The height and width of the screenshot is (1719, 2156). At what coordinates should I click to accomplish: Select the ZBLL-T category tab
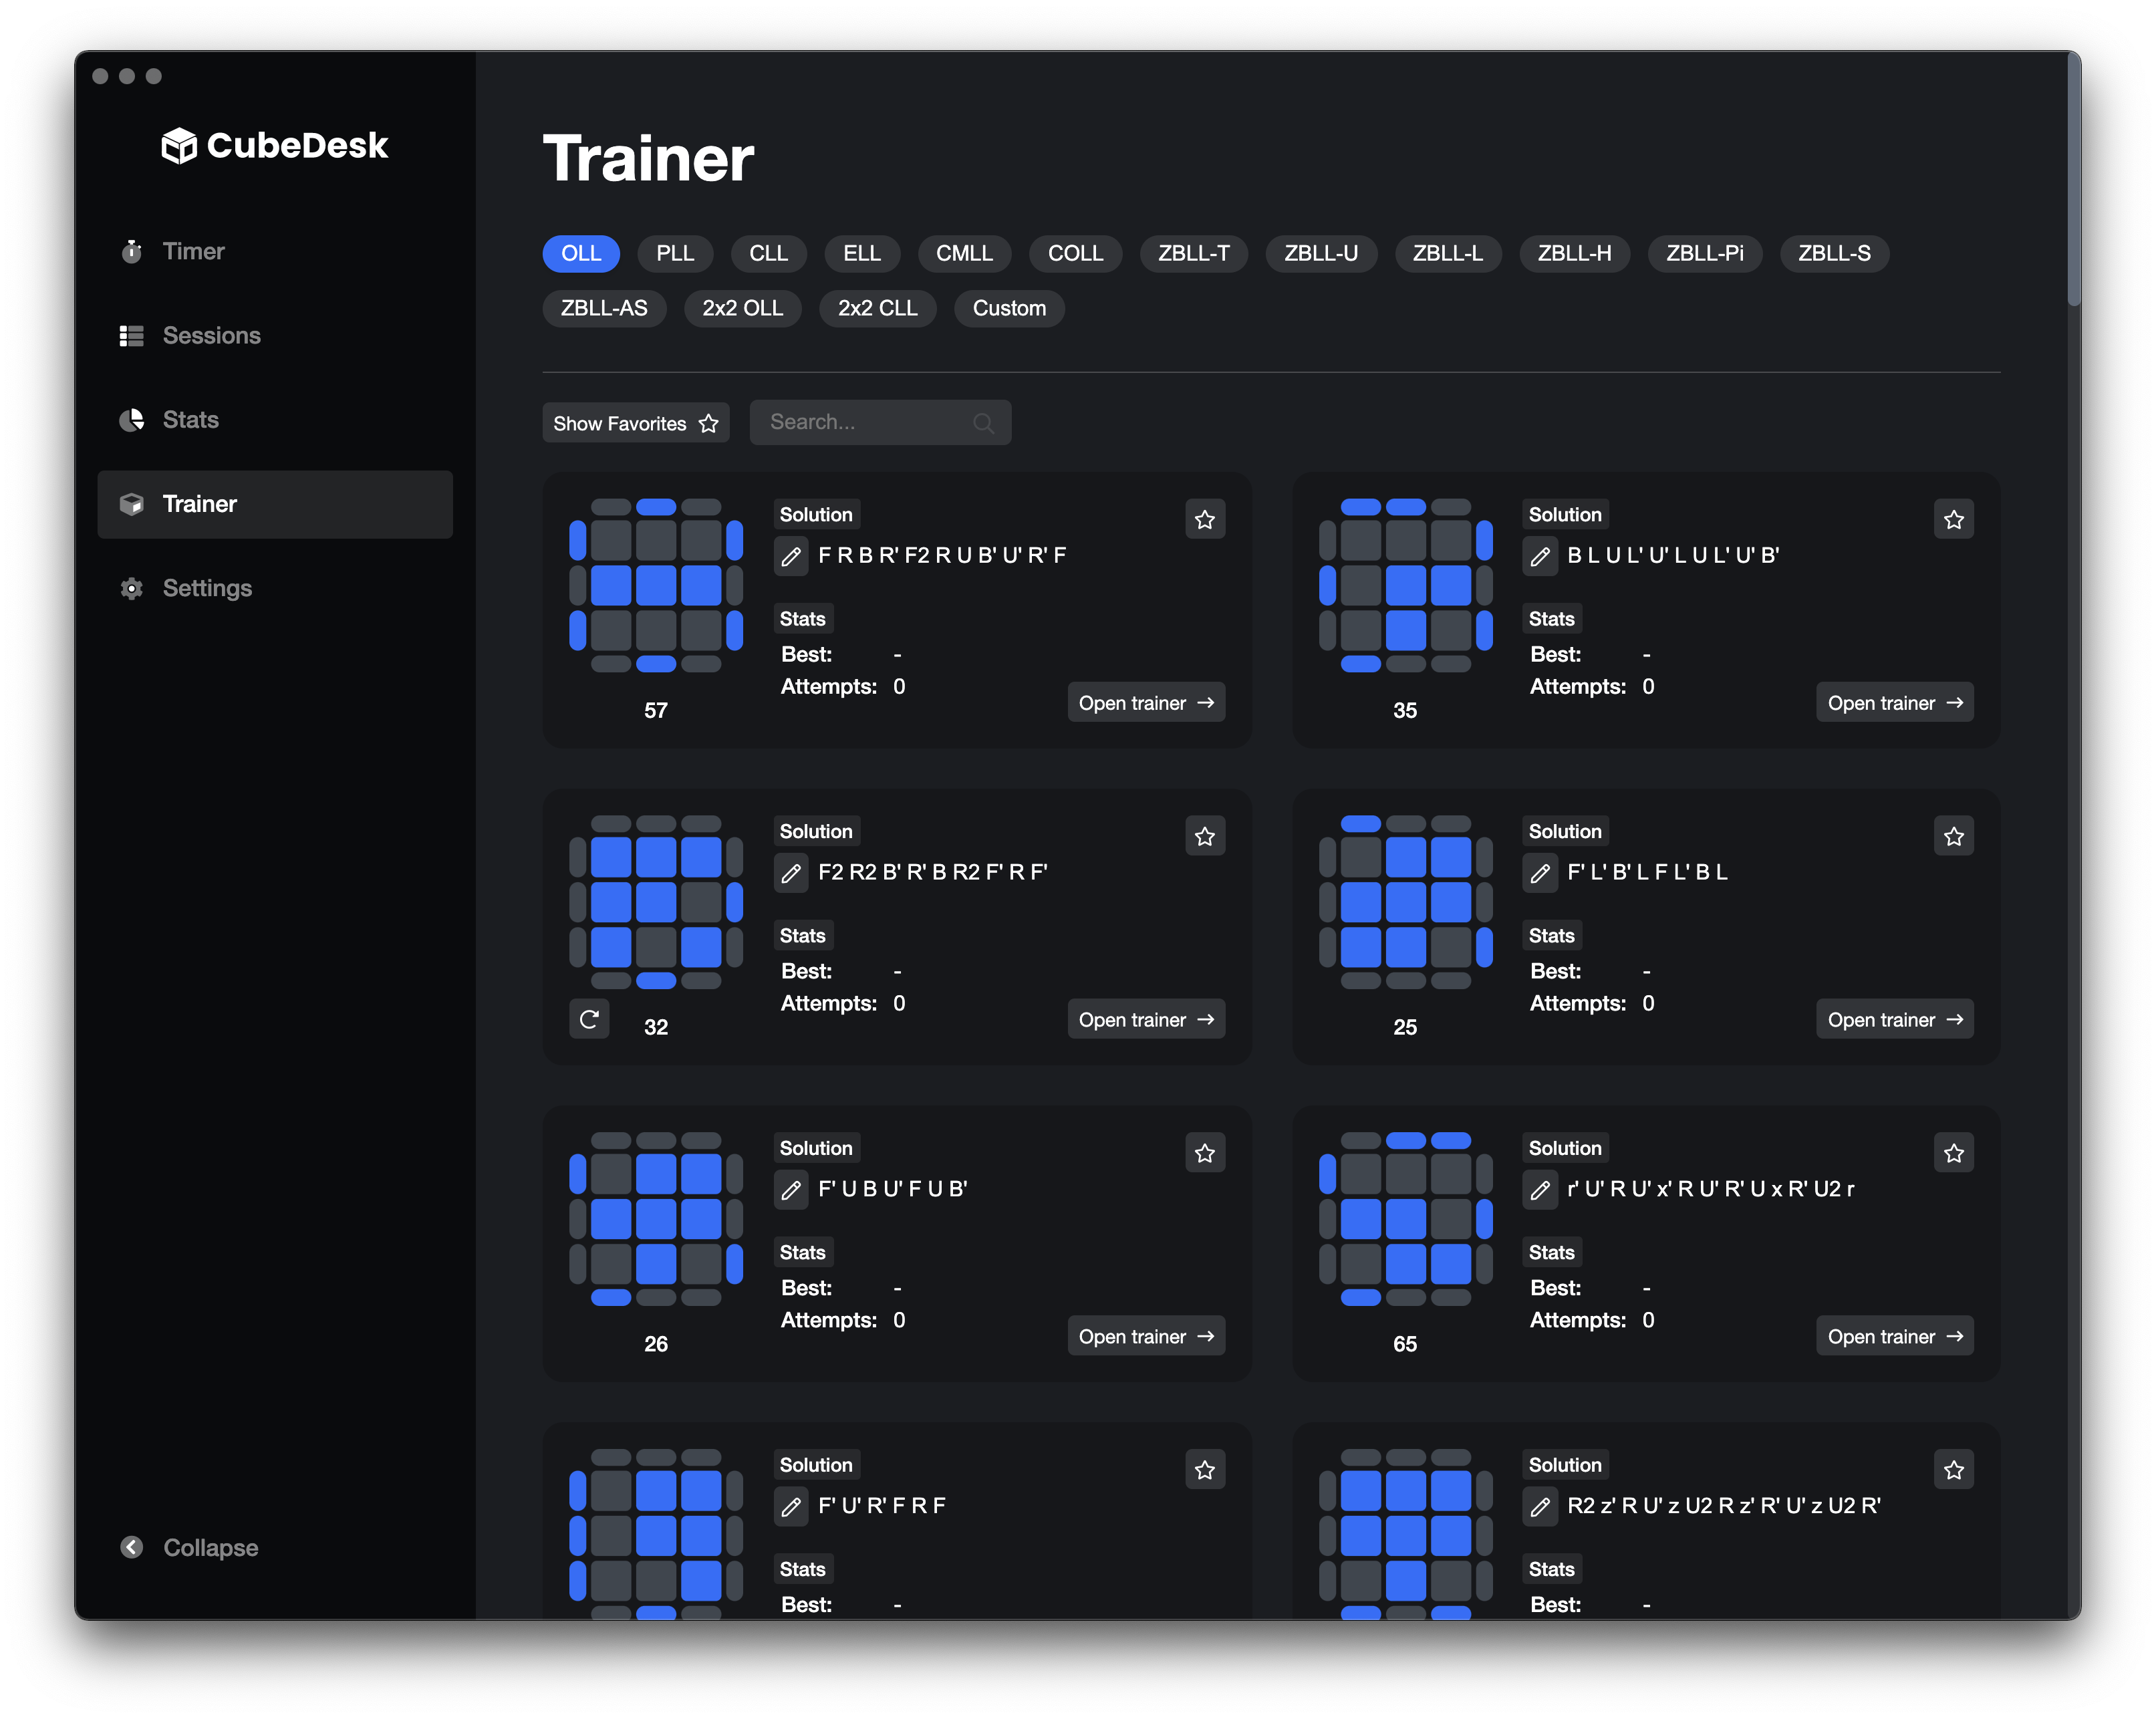(1193, 254)
